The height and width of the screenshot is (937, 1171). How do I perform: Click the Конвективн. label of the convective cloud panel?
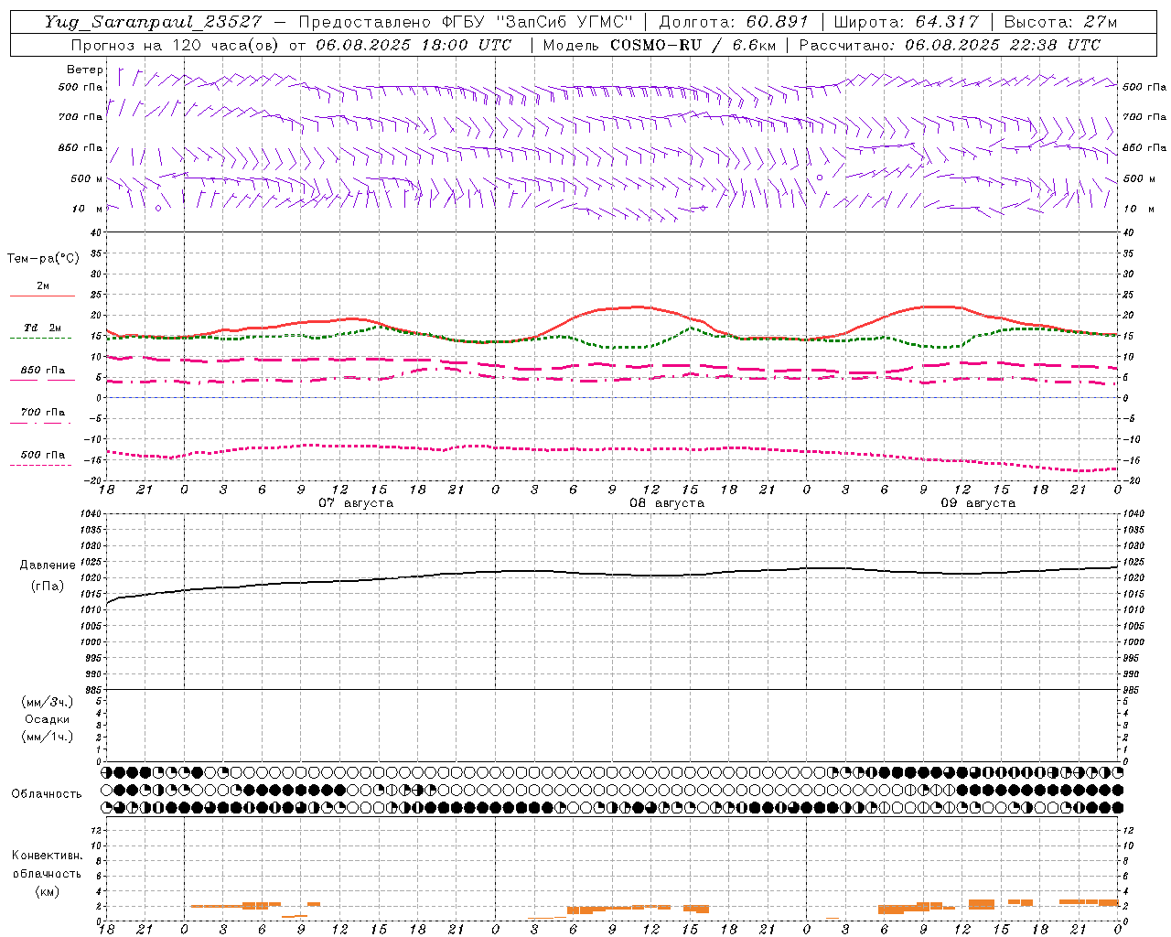[47, 856]
